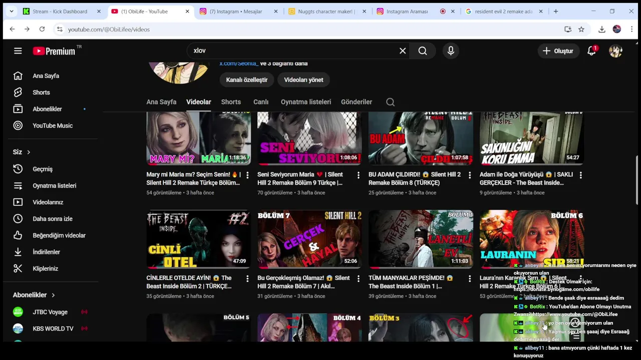This screenshot has width=641, height=360.
Task: Click Videoları yönet button
Action: tap(303, 80)
